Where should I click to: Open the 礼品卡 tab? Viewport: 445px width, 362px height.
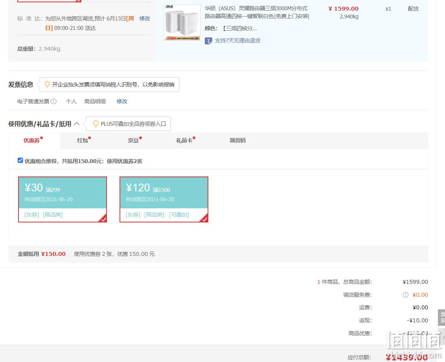pos(184,140)
